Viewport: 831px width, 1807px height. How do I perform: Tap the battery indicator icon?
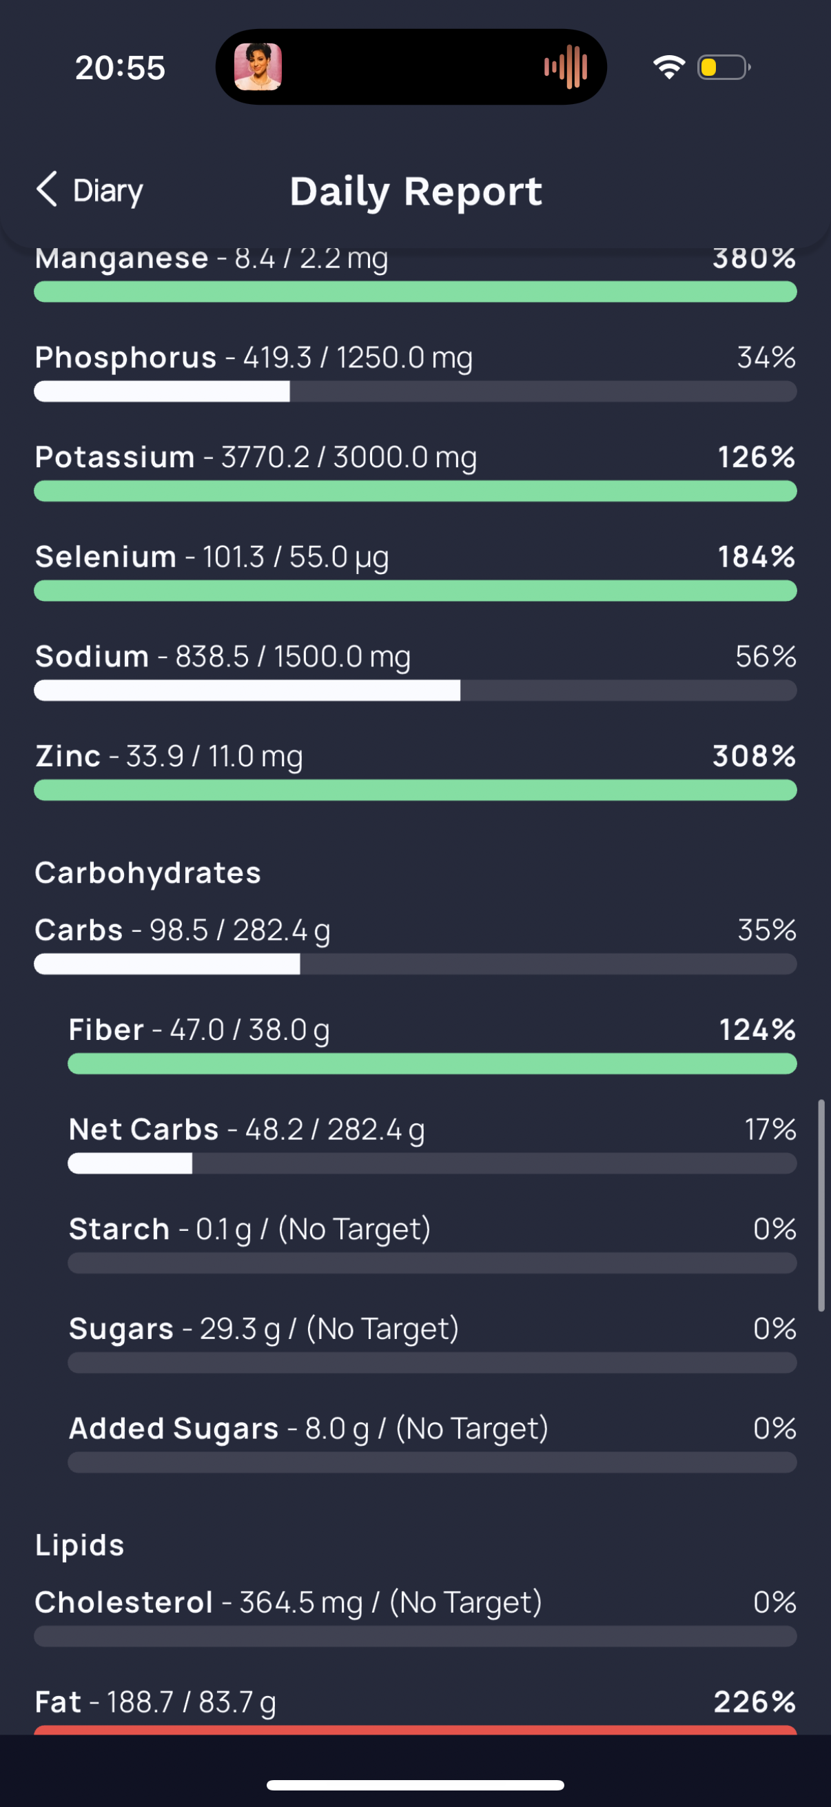click(724, 68)
